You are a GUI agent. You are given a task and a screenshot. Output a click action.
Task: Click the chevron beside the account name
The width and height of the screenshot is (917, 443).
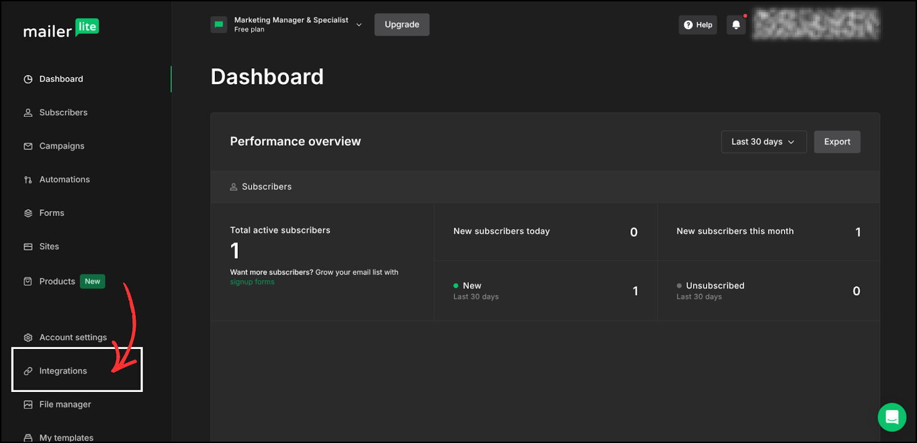[x=359, y=25]
